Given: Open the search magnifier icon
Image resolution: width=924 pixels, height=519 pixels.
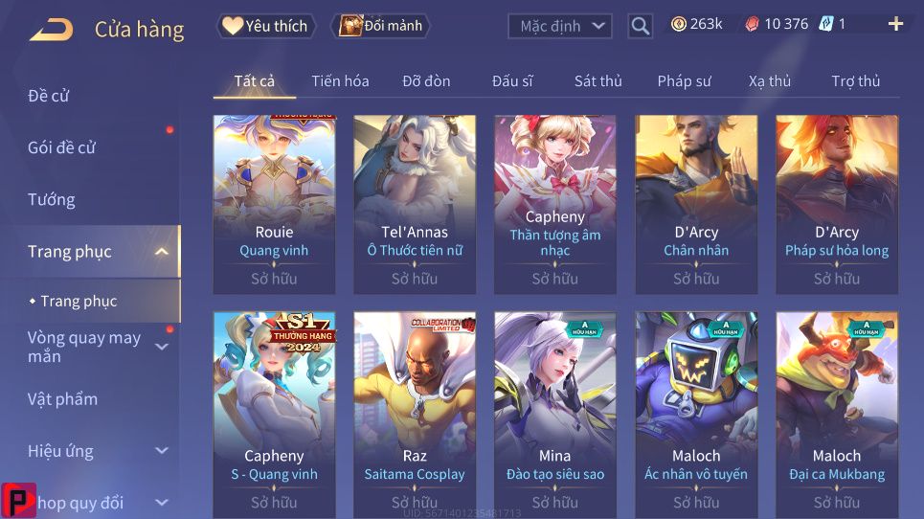Looking at the screenshot, I should (640, 26).
